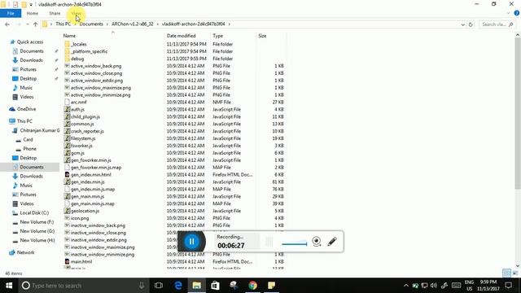Show hidden system tray icons
Viewport: 521px width, 293px height.
[x=406, y=286]
